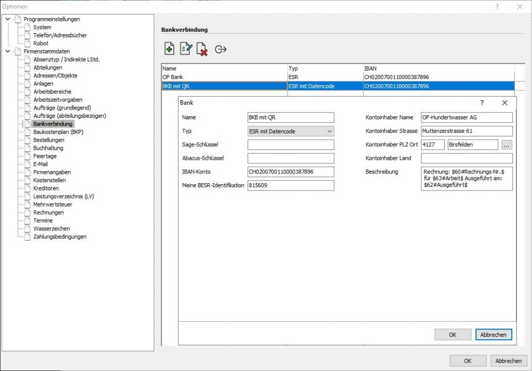Viewport: 532px width, 371px height.
Task: Select Firmenangaben tree item
Action: click(x=52, y=172)
